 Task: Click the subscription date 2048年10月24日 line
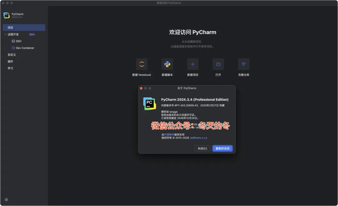pos(180,118)
